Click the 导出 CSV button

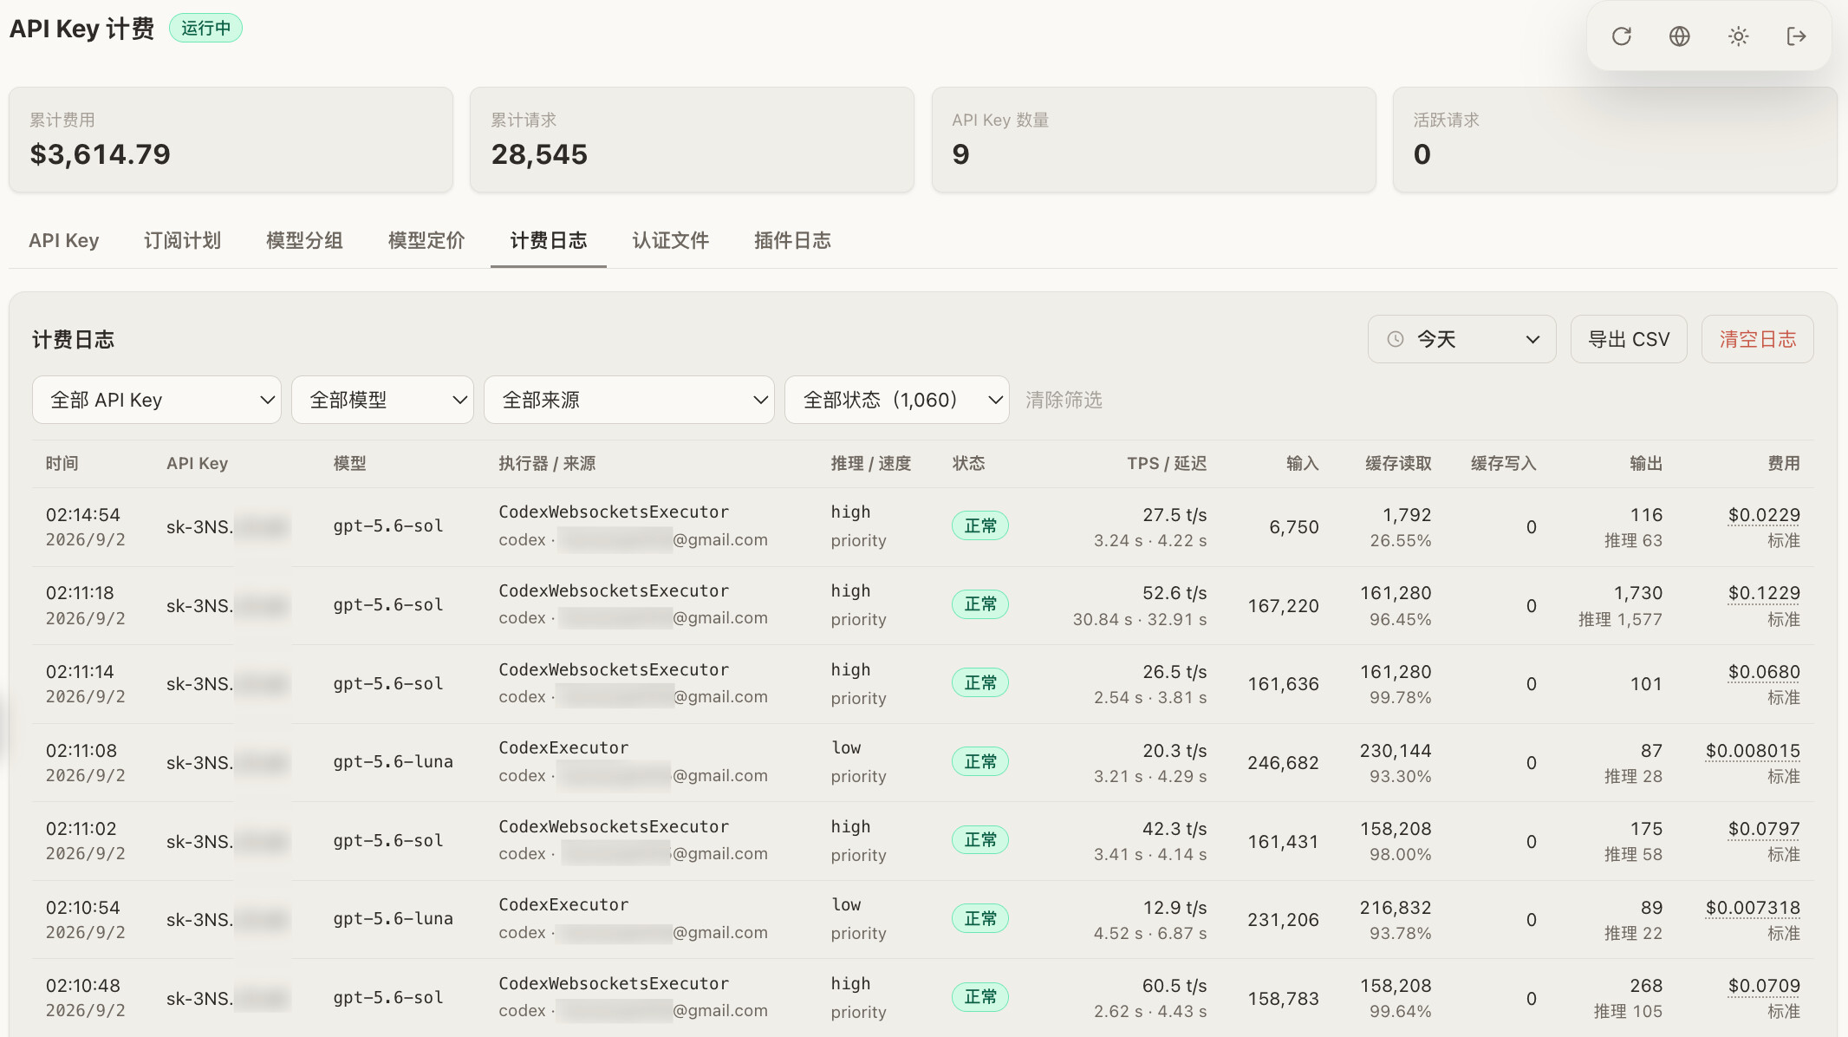click(x=1629, y=339)
